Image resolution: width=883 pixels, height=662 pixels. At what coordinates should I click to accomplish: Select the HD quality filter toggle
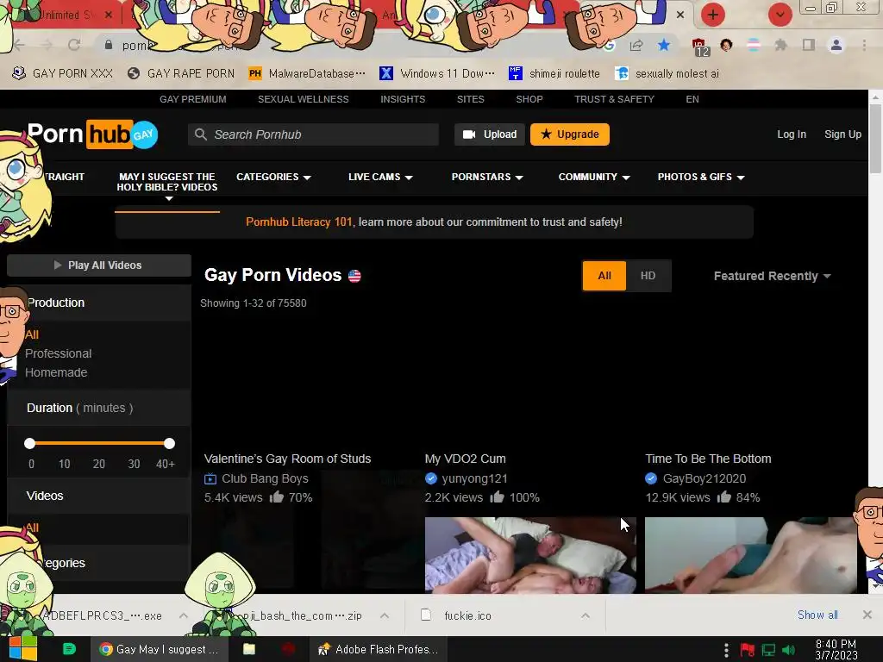pos(648,276)
